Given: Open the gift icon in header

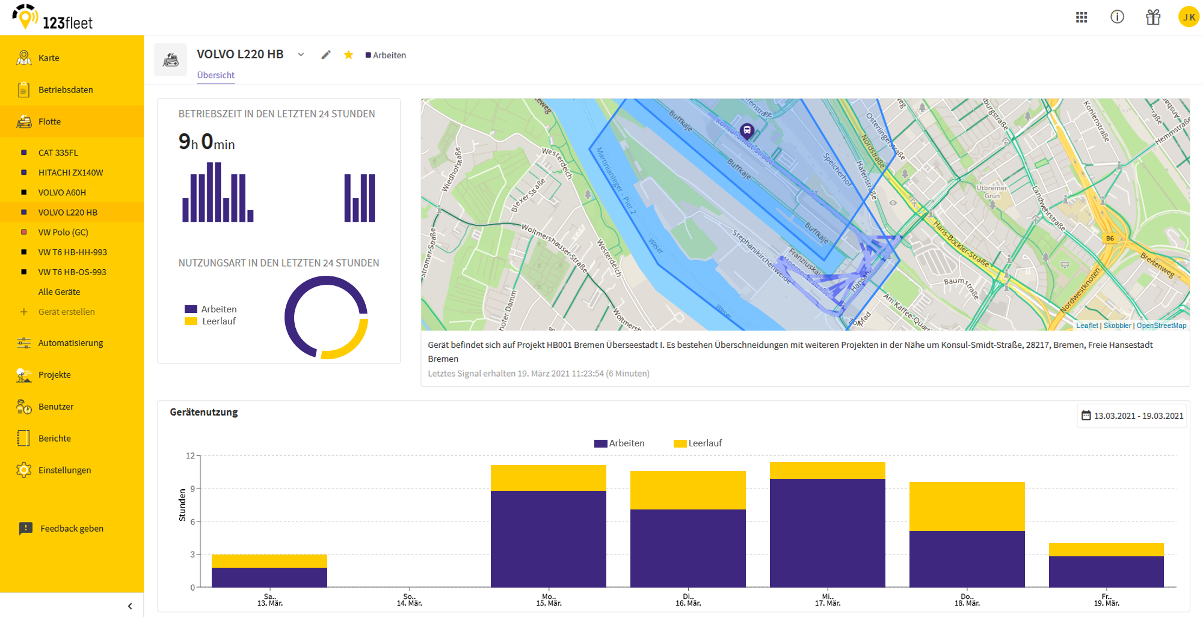Looking at the screenshot, I should click(x=1153, y=17).
